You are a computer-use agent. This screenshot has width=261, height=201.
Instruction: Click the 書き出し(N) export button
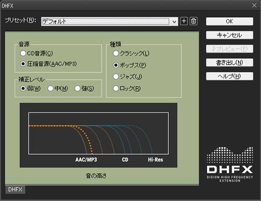click(x=230, y=62)
